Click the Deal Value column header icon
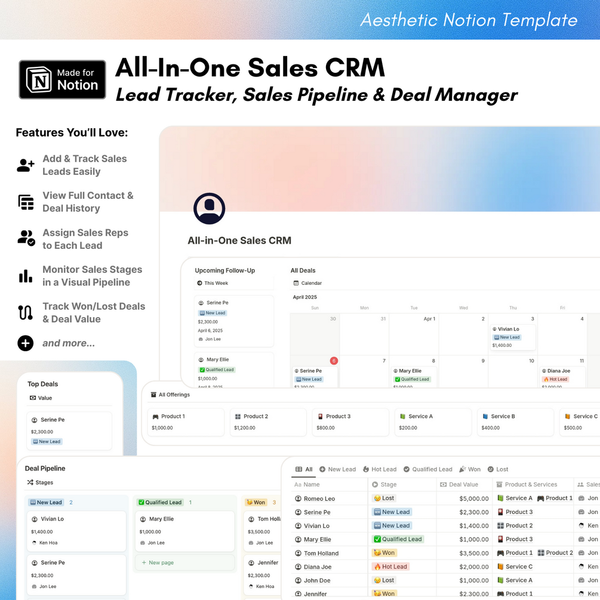 pyautogui.click(x=444, y=484)
